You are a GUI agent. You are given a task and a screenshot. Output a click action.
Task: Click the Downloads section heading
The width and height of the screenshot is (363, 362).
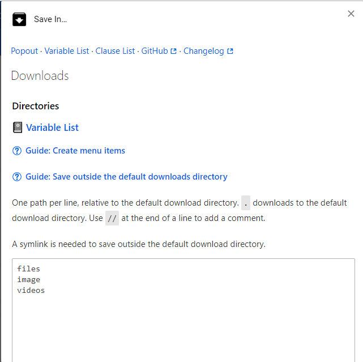click(x=40, y=76)
